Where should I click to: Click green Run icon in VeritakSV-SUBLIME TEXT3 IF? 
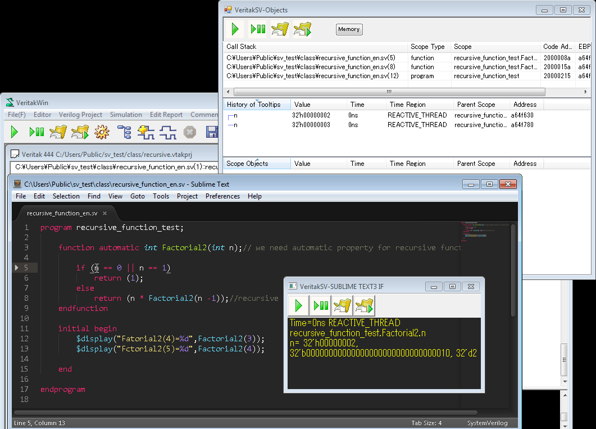click(298, 305)
